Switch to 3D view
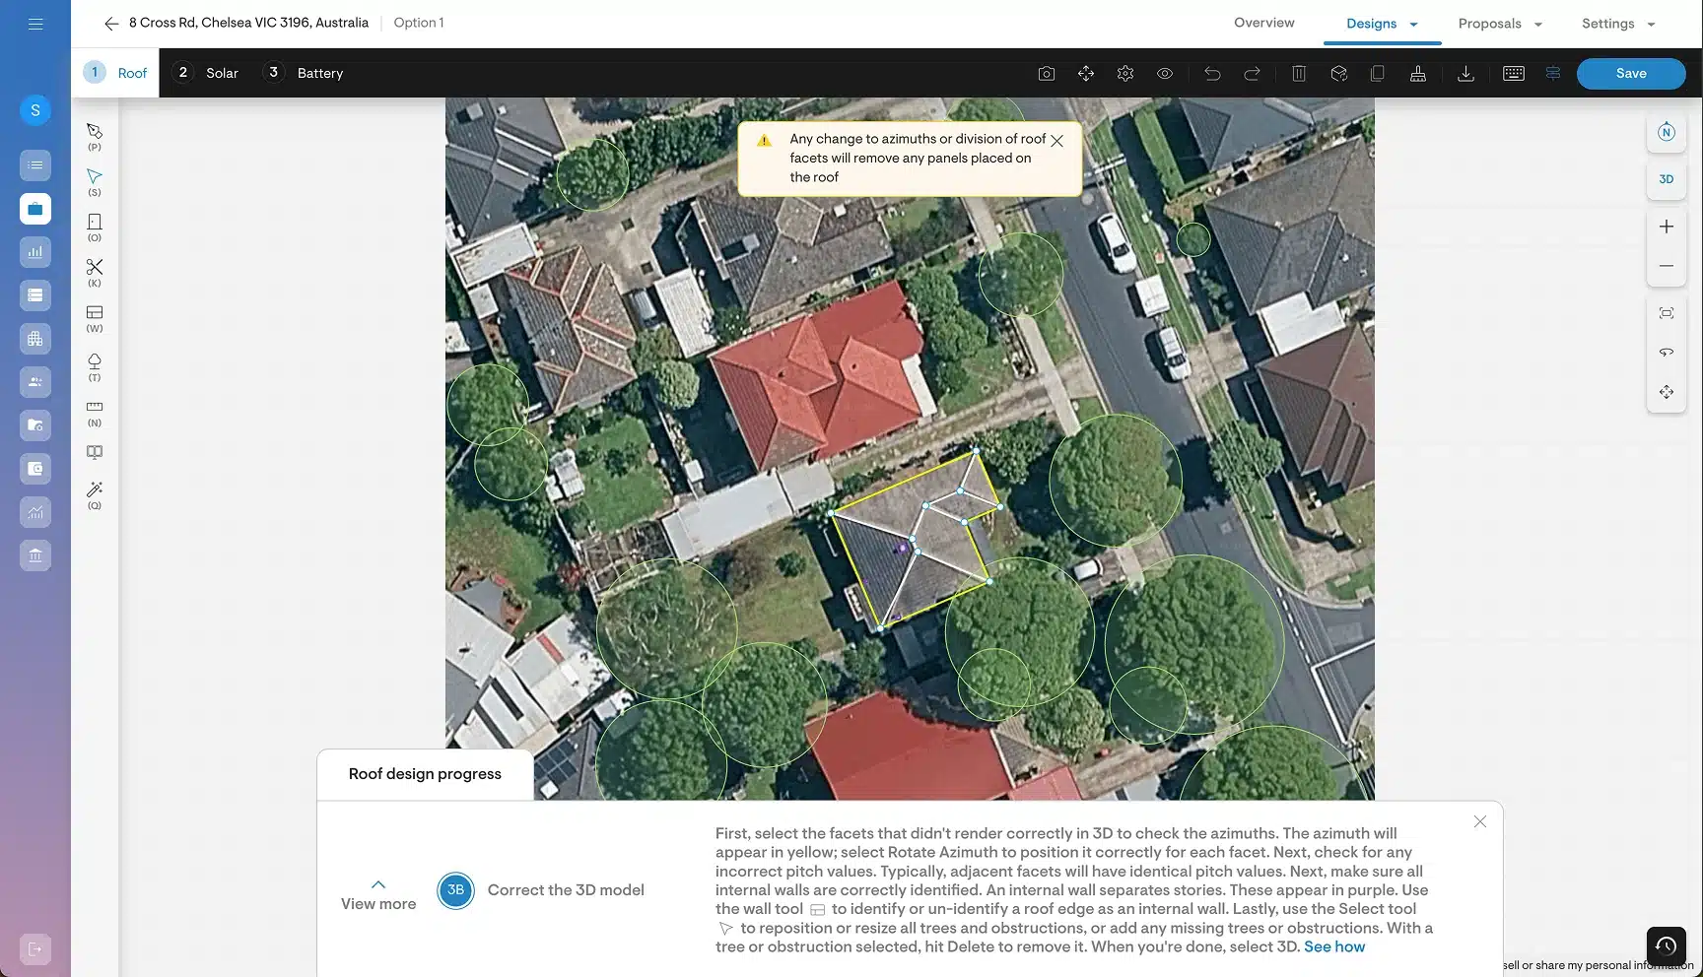 click(x=1667, y=179)
